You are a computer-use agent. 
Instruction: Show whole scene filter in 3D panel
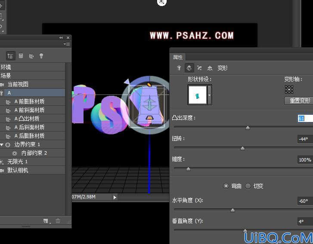tap(10, 56)
